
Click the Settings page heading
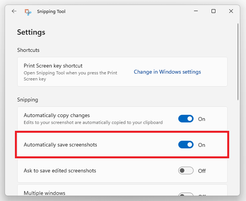pyautogui.click(x=31, y=32)
